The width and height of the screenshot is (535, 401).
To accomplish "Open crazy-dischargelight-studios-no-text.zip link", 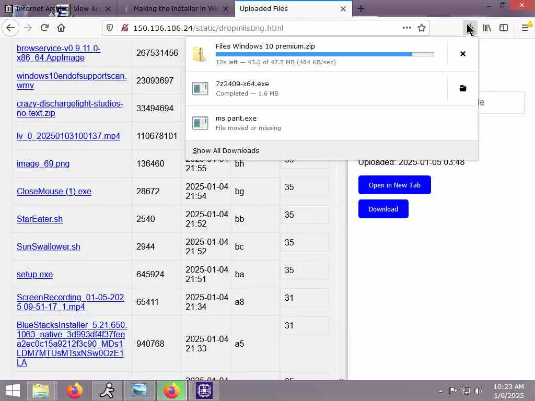I will 69,108.
